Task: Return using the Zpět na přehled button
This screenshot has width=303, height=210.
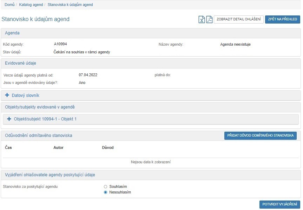Action: 282,19
